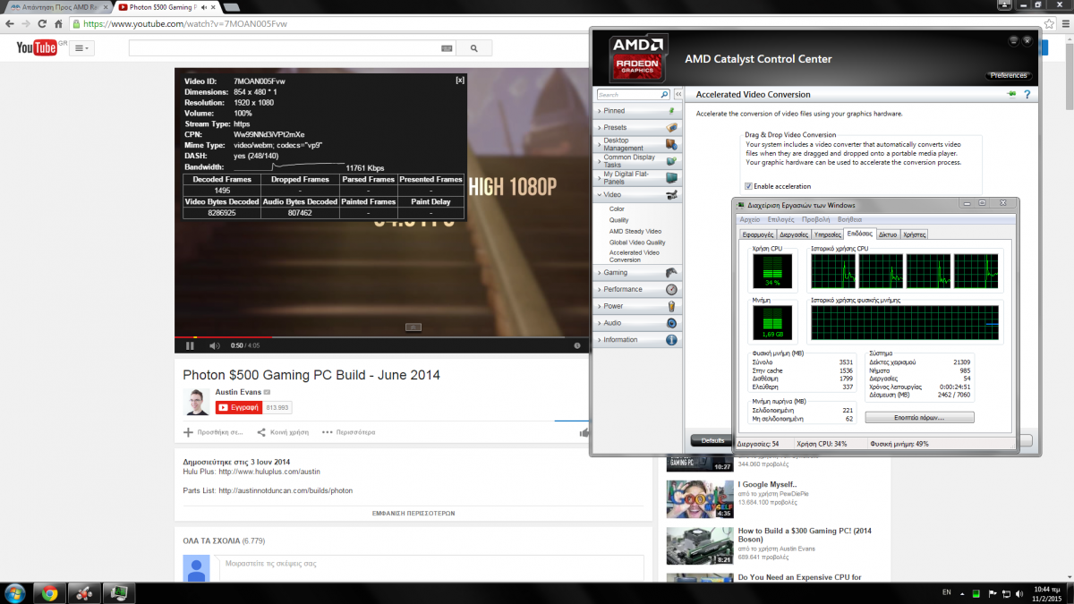Click the watch later clock icon in player
Image resolution: width=1074 pixels, height=604 pixels.
(x=577, y=345)
